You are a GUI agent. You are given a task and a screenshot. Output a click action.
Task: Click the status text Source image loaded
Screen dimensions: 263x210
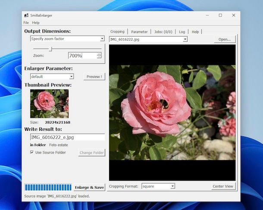[57, 196]
